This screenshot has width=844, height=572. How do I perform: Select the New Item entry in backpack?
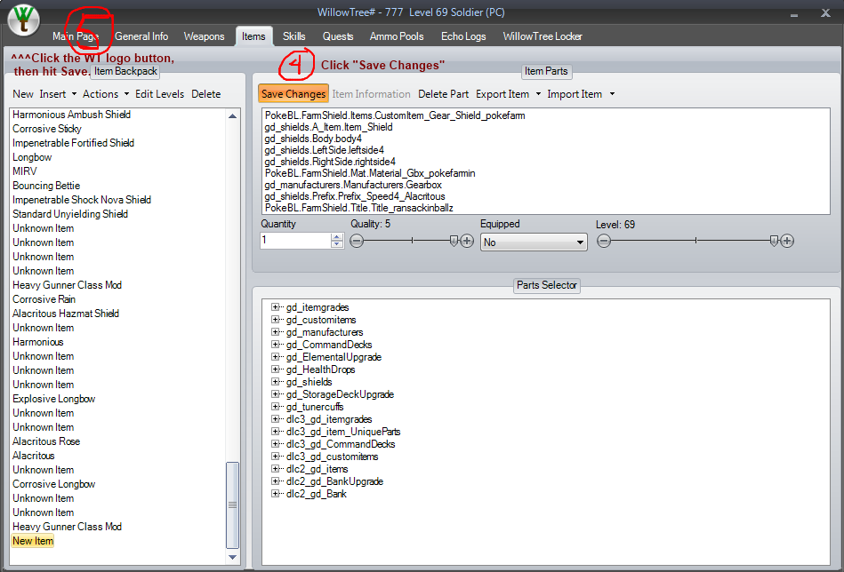click(x=33, y=541)
